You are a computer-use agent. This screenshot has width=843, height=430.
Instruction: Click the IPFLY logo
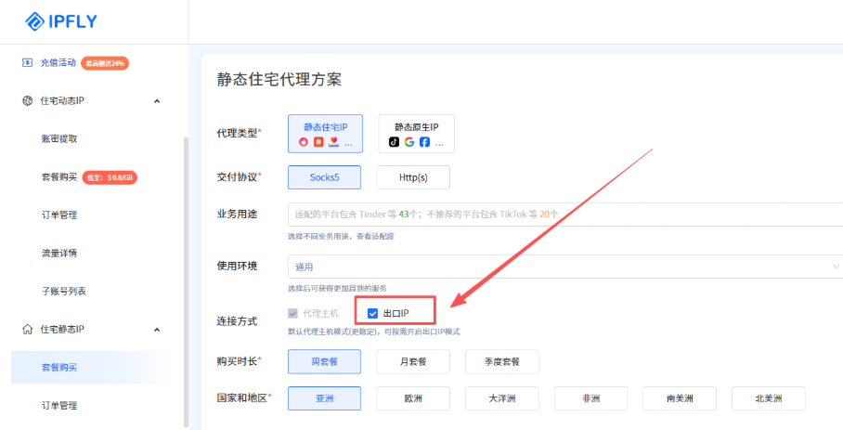click(x=60, y=21)
